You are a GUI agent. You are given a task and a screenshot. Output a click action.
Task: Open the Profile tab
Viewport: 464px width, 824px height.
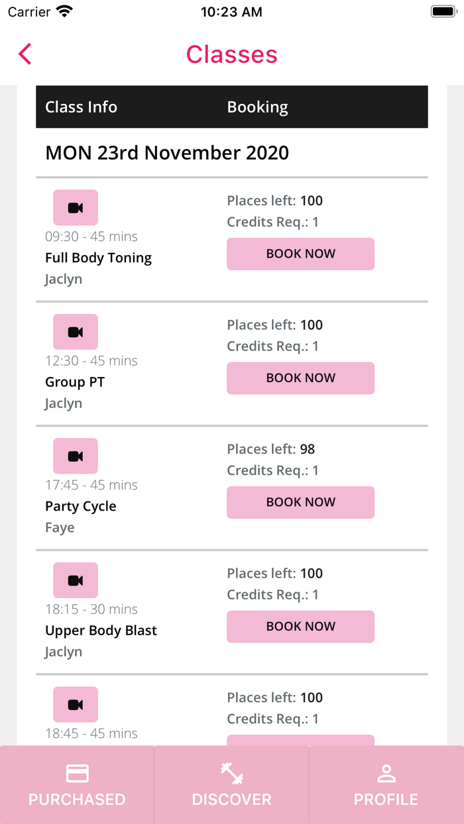tap(386, 785)
